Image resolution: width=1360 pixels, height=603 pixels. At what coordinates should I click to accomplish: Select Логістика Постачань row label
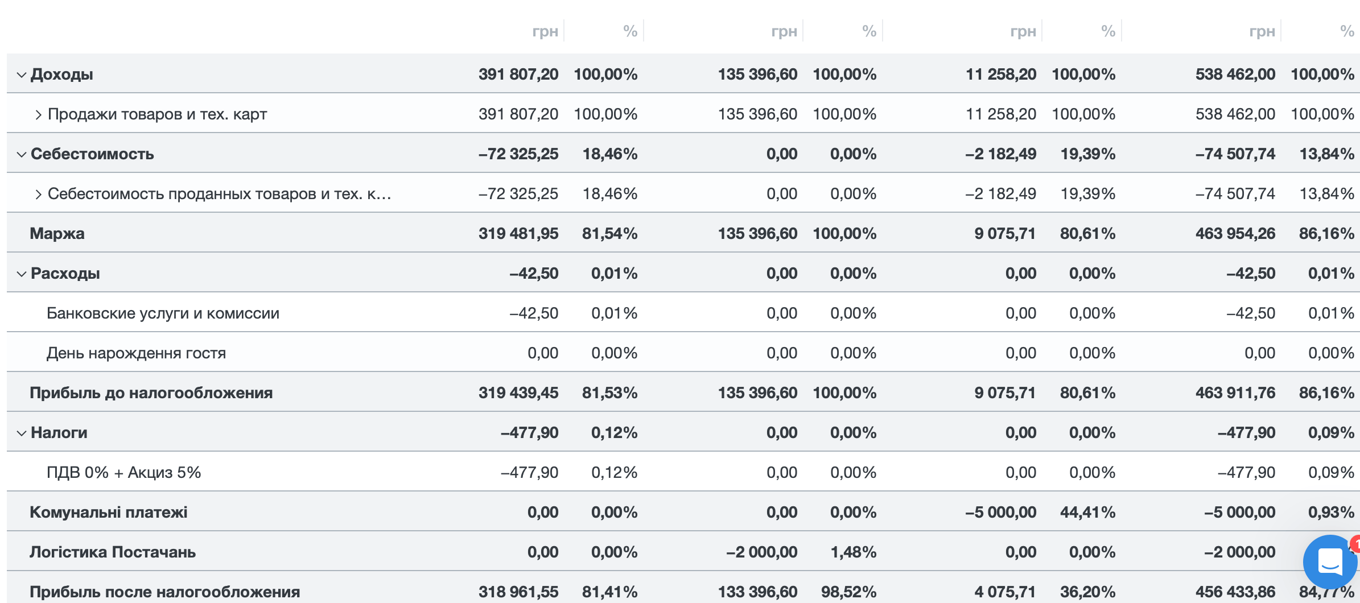click(112, 552)
